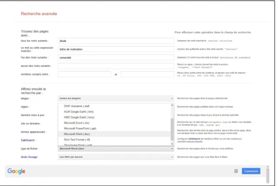
Task: Click the 'termes apparaissant :' label
Action: click(34, 132)
